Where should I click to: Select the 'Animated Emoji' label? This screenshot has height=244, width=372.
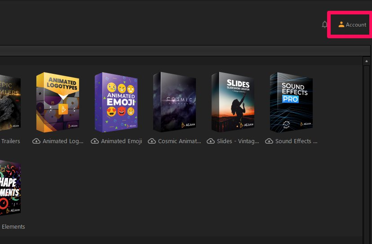pos(121,141)
